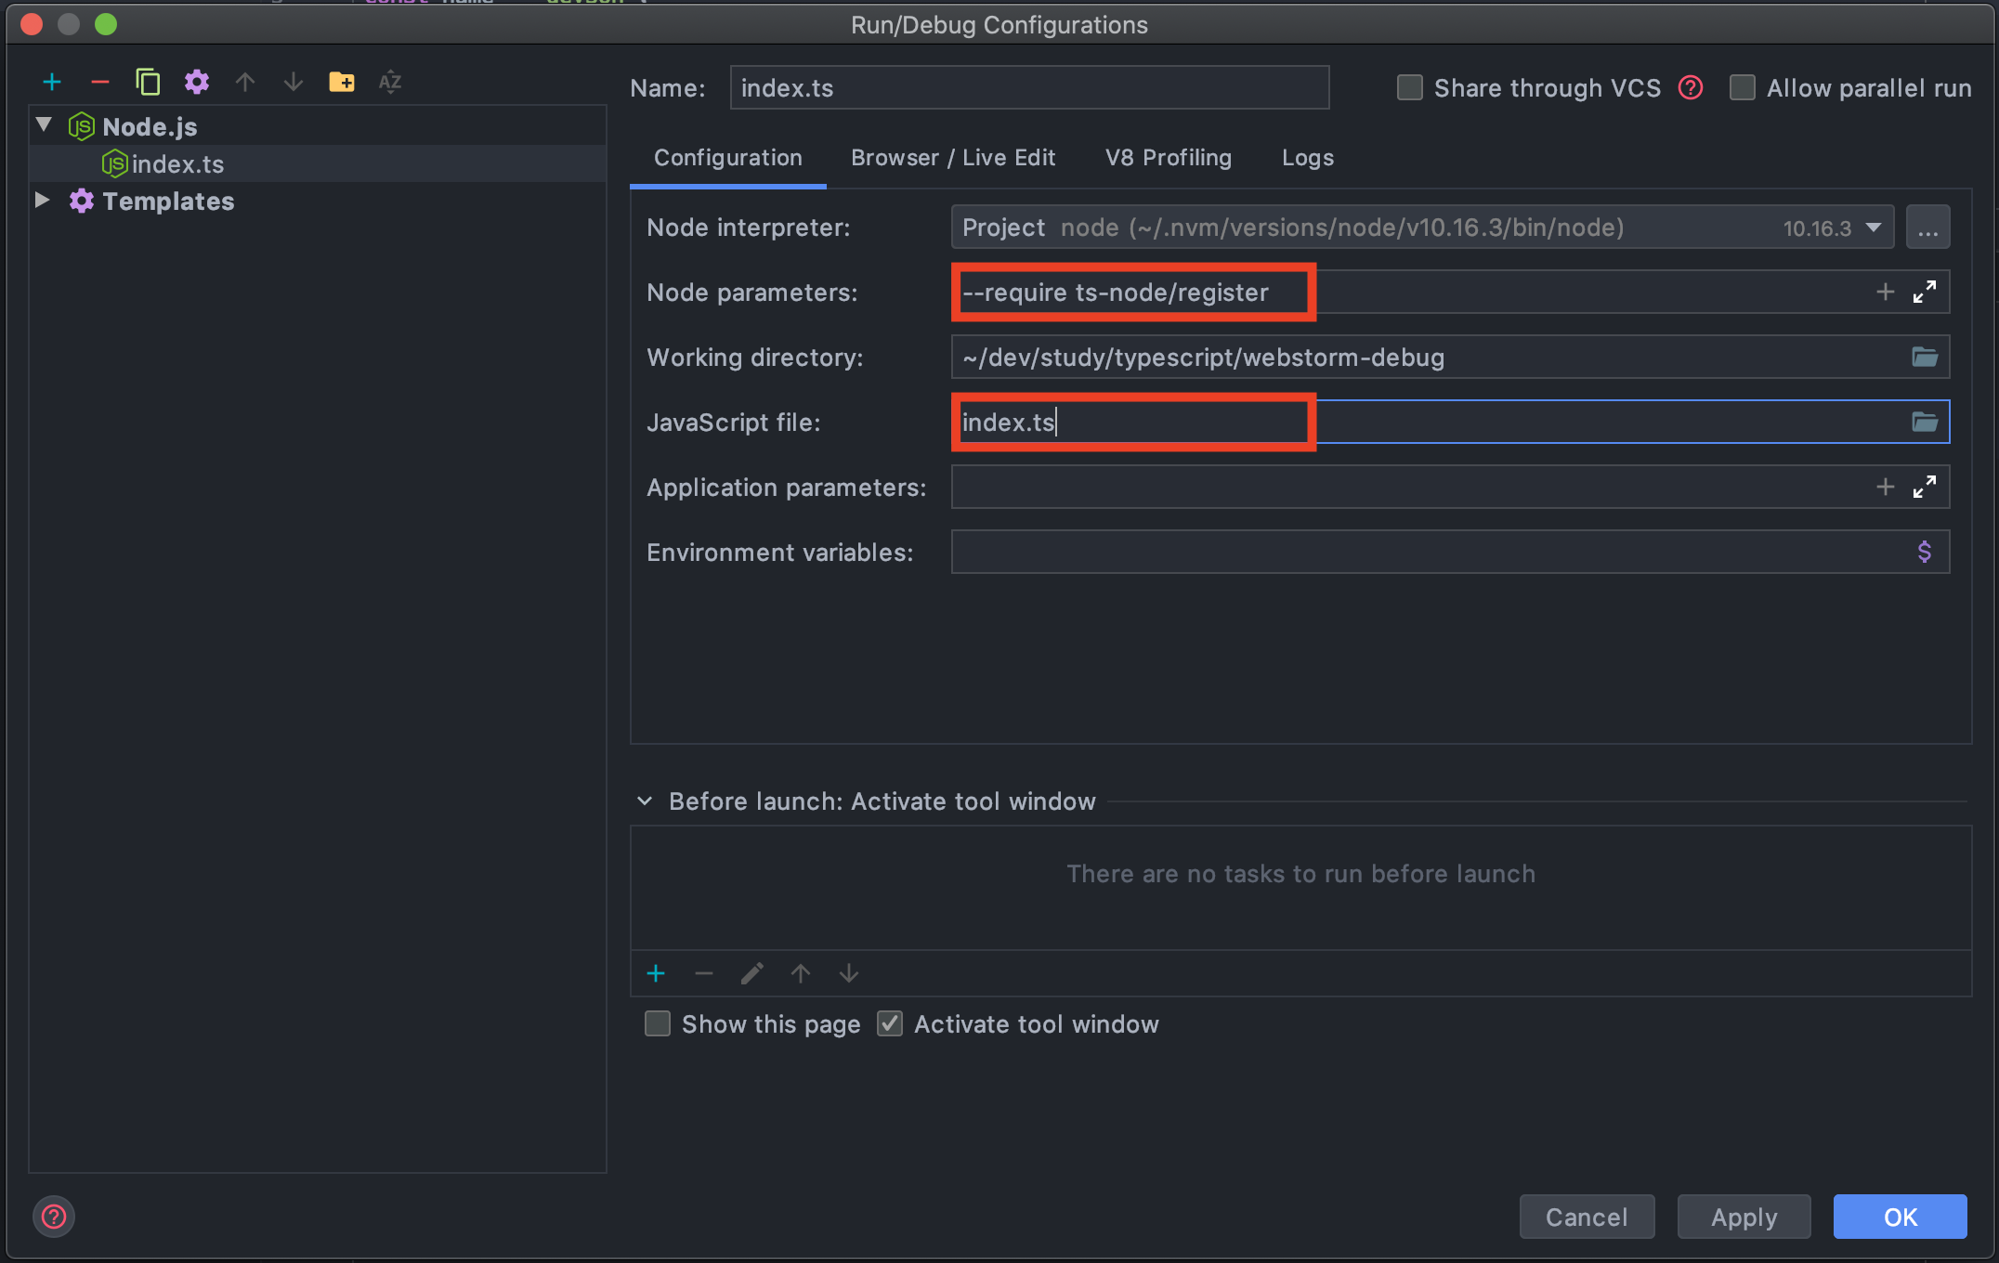The width and height of the screenshot is (1999, 1263).
Task: Check Allow parallel run
Action: pos(1742,88)
